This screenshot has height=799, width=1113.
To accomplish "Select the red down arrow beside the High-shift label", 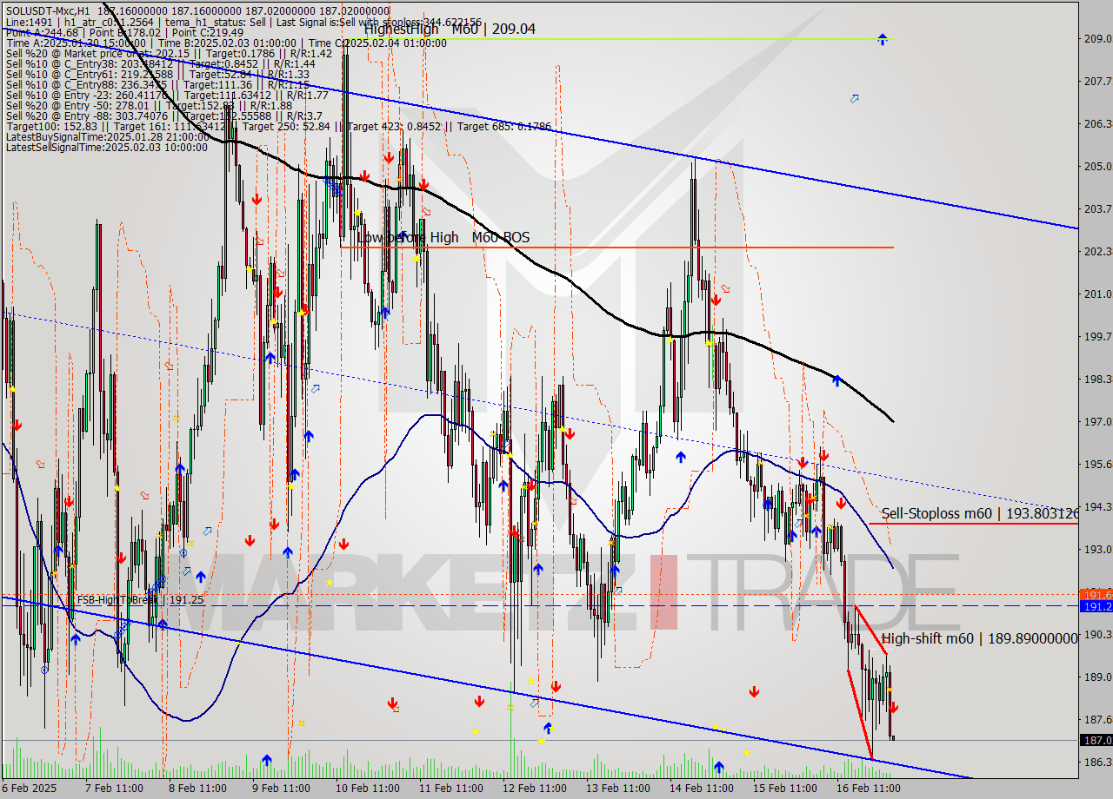I will click(x=894, y=707).
